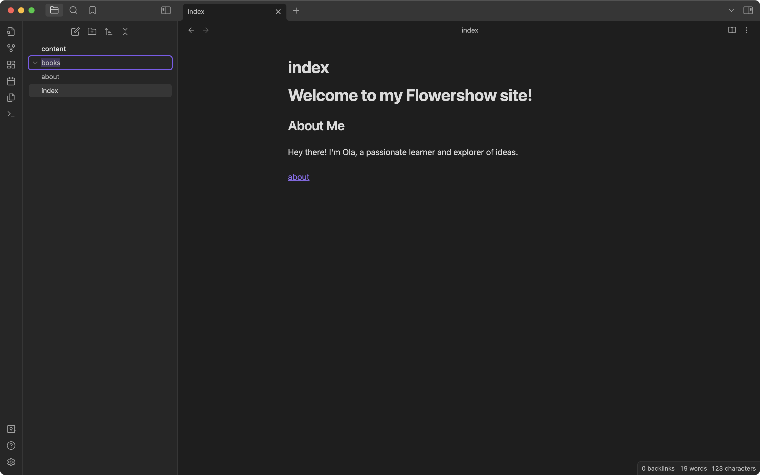Viewport: 760px width, 475px height.
Task: Collapse the books folder tree
Action: pos(35,62)
